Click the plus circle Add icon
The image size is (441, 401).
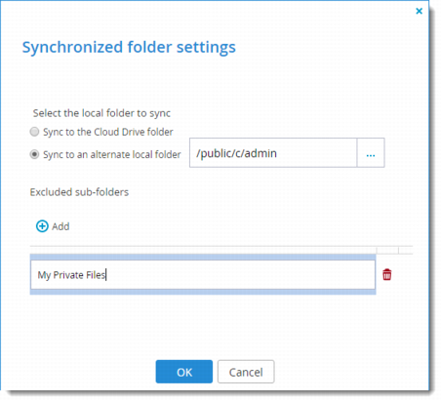(x=42, y=226)
